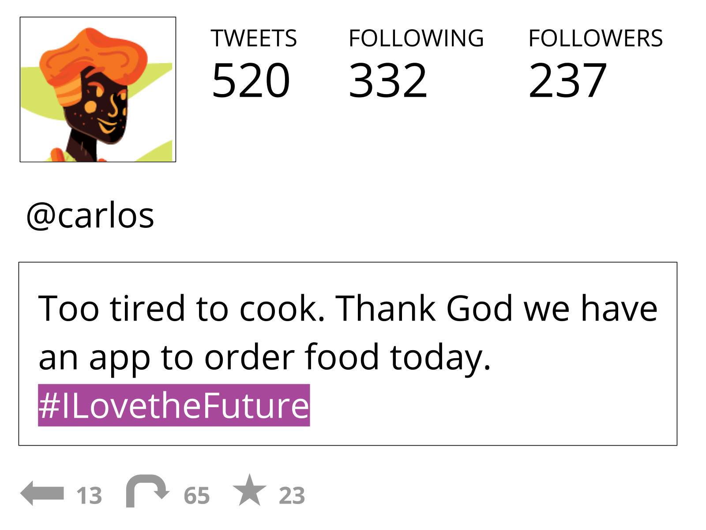This screenshot has width=706, height=530.
Task: Click the 237 followers number
Action: (x=567, y=80)
